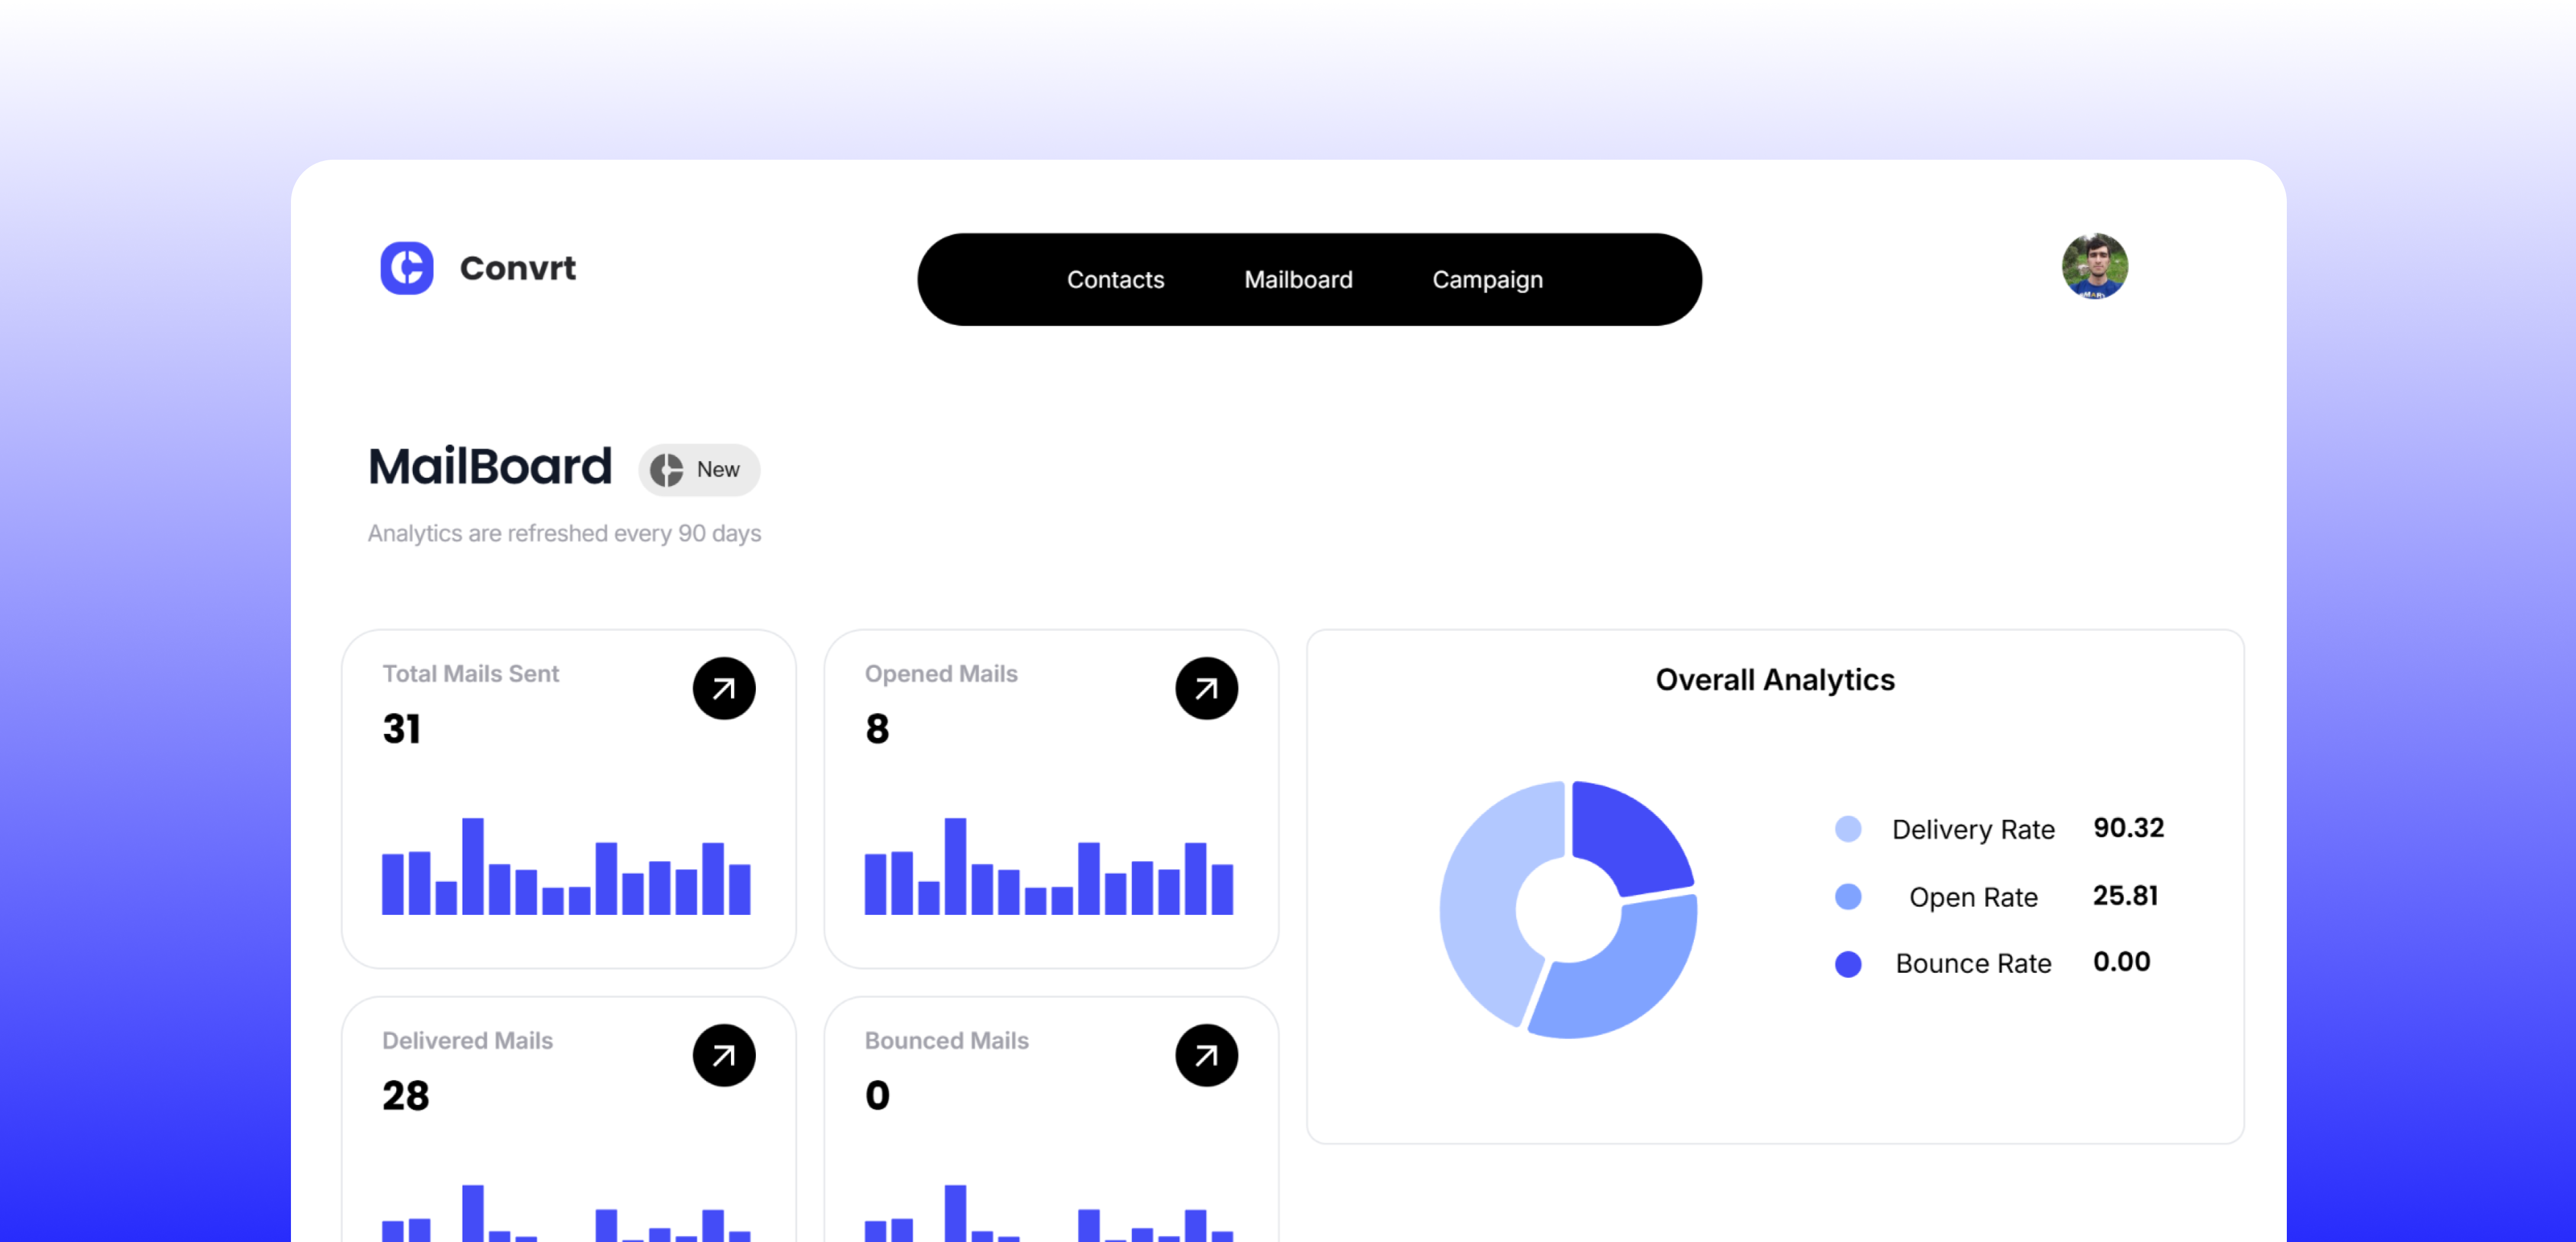Select the Delivery Rate legend dot
2576x1242 pixels.
tap(1848, 829)
